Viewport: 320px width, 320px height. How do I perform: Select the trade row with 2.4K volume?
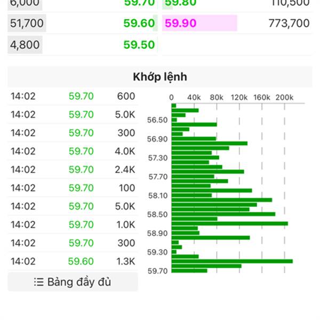(73, 170)
